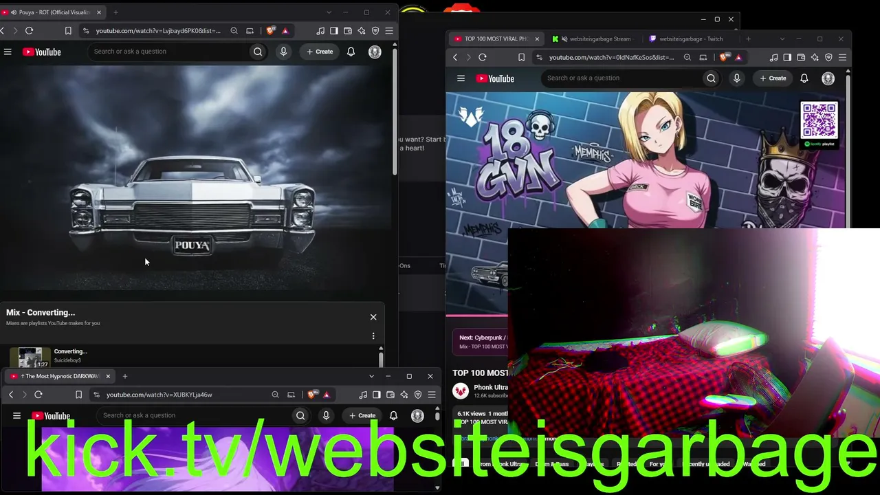Start voice search in the Pouya window
This screenshot has height=495, width=880.
tap(283, 52)
